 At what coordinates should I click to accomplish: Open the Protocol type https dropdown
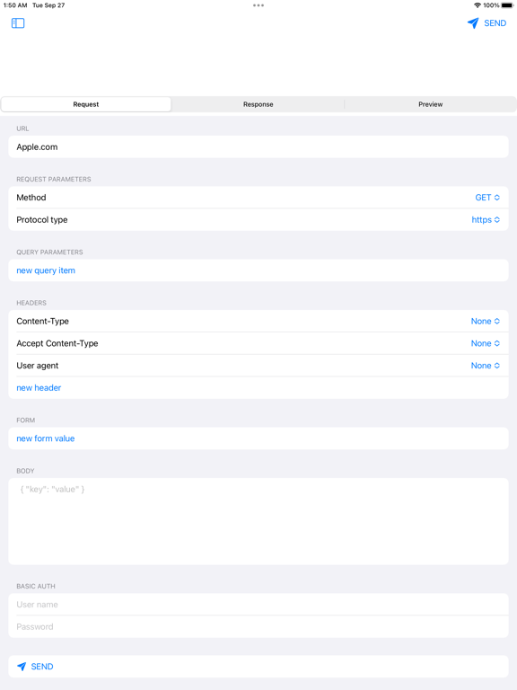tap(486, 219)
